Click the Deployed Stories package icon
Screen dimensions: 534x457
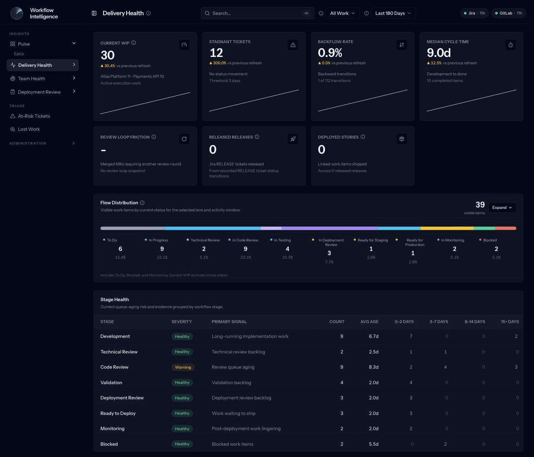point(402,139)
